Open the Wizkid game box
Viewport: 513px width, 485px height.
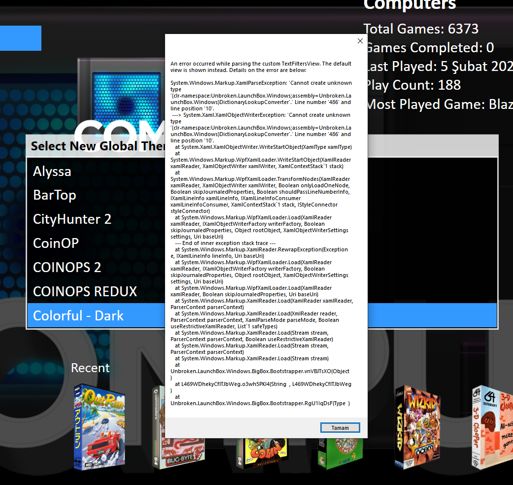(417, 427)
